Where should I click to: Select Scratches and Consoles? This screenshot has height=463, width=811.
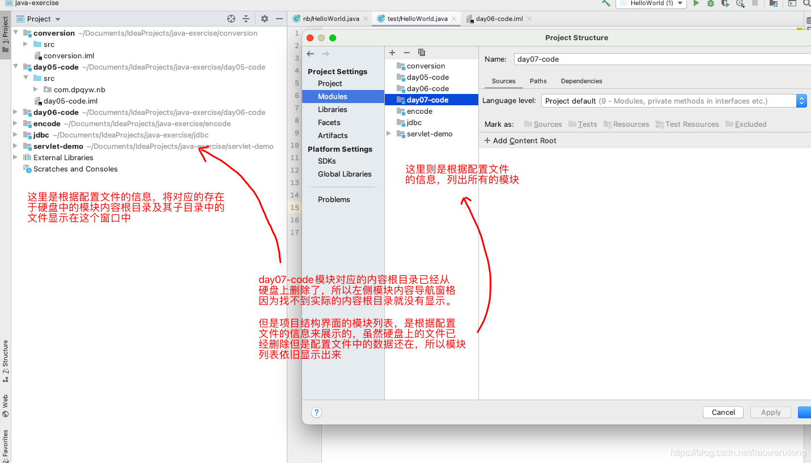point(70,169)
